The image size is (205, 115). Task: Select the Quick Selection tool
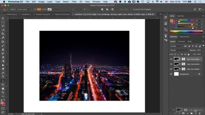click(3, 30)
